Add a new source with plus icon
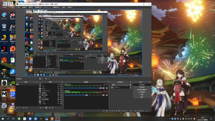The image size is (215, 121). coord(40,108)
